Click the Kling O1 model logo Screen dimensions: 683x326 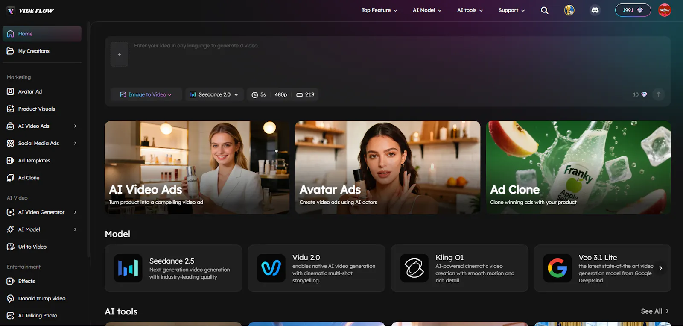(x=414, y=268)
